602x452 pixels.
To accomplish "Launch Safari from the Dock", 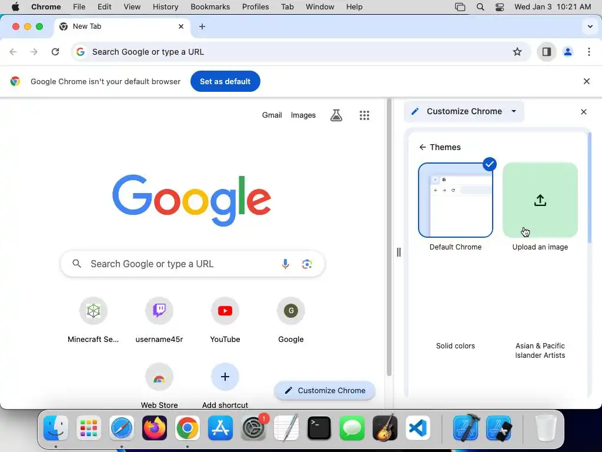I will [122, 428].
